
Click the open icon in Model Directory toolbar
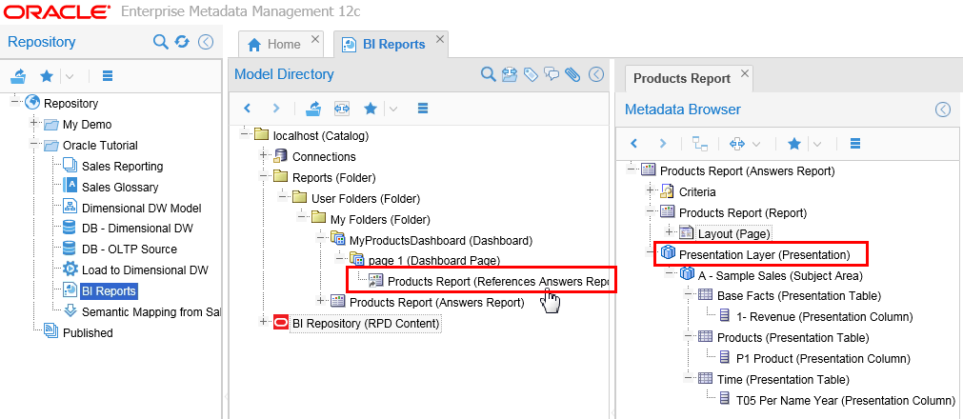[313, 109]
